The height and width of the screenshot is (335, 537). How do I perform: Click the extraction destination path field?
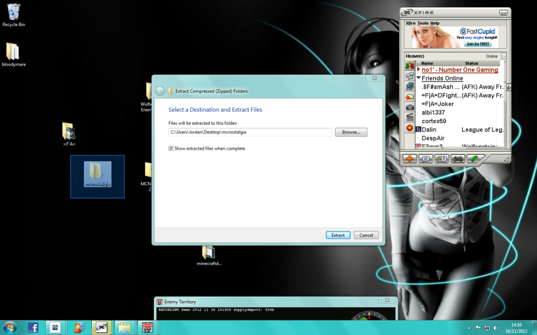(250, 132)
